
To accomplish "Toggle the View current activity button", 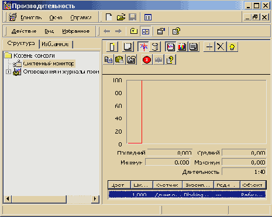I will pos(143,47).
